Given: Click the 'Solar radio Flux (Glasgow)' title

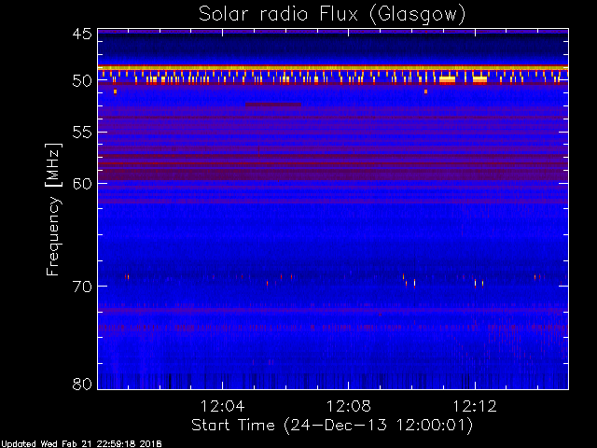Looking at the screenshot, I should point(332,15).
